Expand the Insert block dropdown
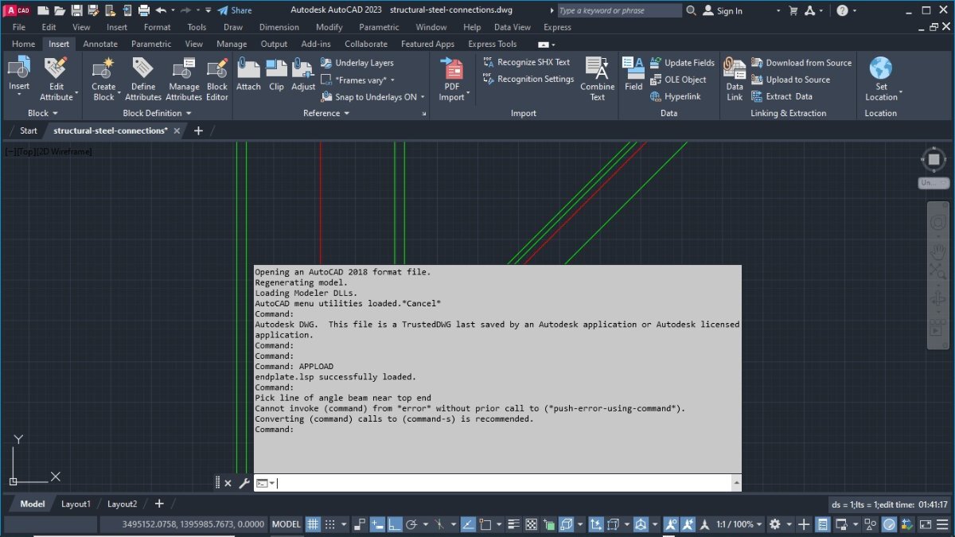This screenshot has width=955, height=537. (x=19, y=95)
